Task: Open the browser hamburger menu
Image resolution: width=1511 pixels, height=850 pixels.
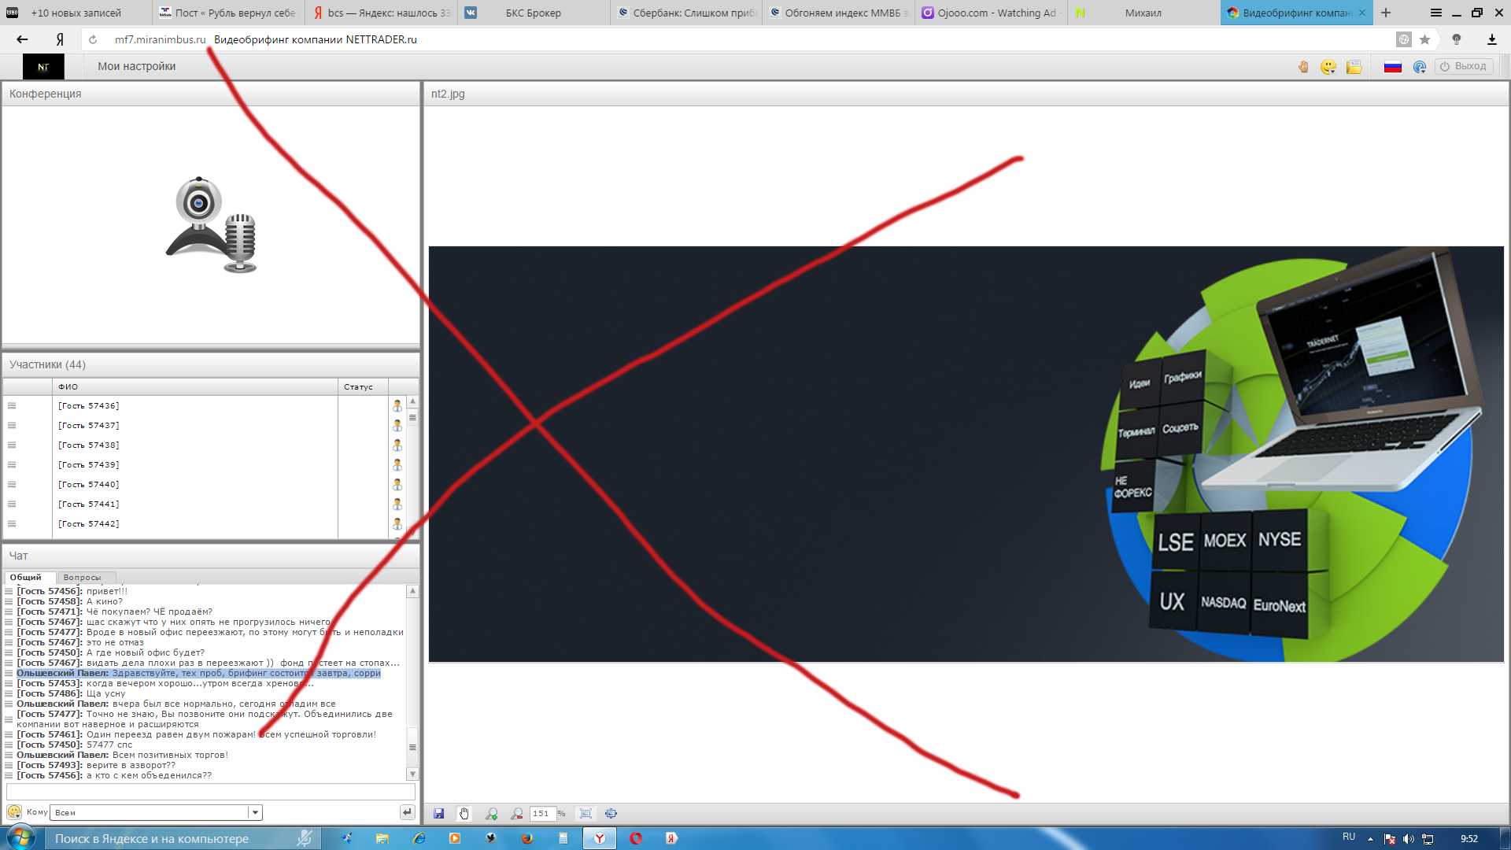Action: [1435, 13]
